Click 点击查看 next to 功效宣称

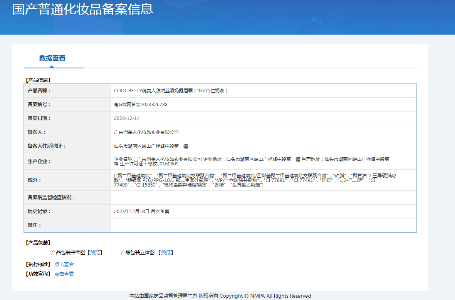click(x=64, y=274)
